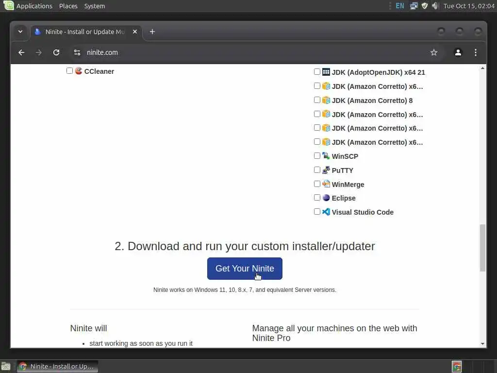Click the 'WinMerge' label text
Image resolution: width=497 pixels, height=373 pixels.
click(x=348, y=184)
